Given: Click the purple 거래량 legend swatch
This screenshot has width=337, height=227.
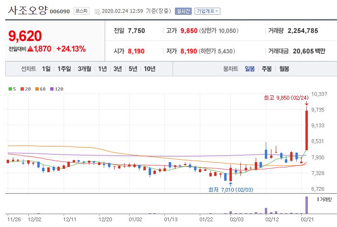Looking at the screenshot, I should click(x=318, y=199).
